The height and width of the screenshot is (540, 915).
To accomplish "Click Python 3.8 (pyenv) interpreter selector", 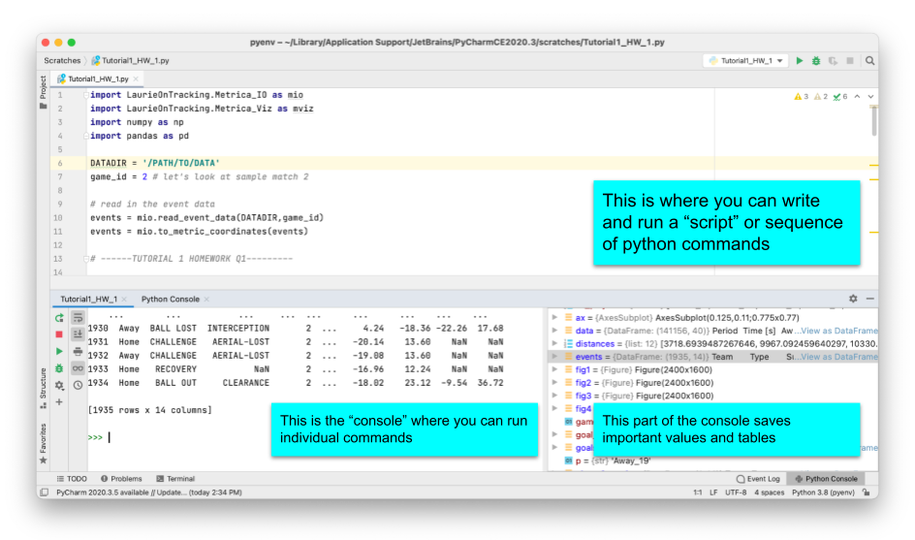I will point(823,492).
